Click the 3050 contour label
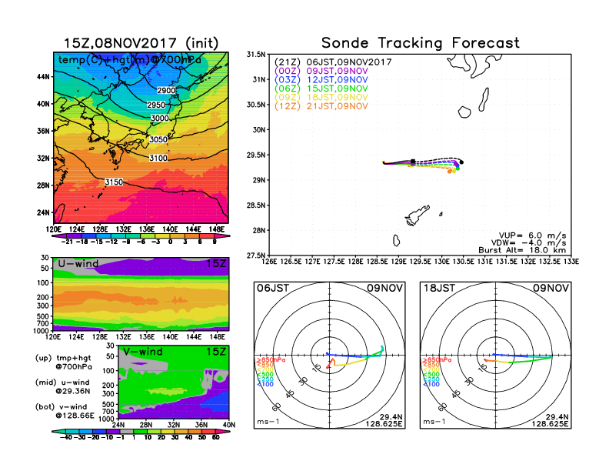Screen dimensions: 609x471 (158, 139)
